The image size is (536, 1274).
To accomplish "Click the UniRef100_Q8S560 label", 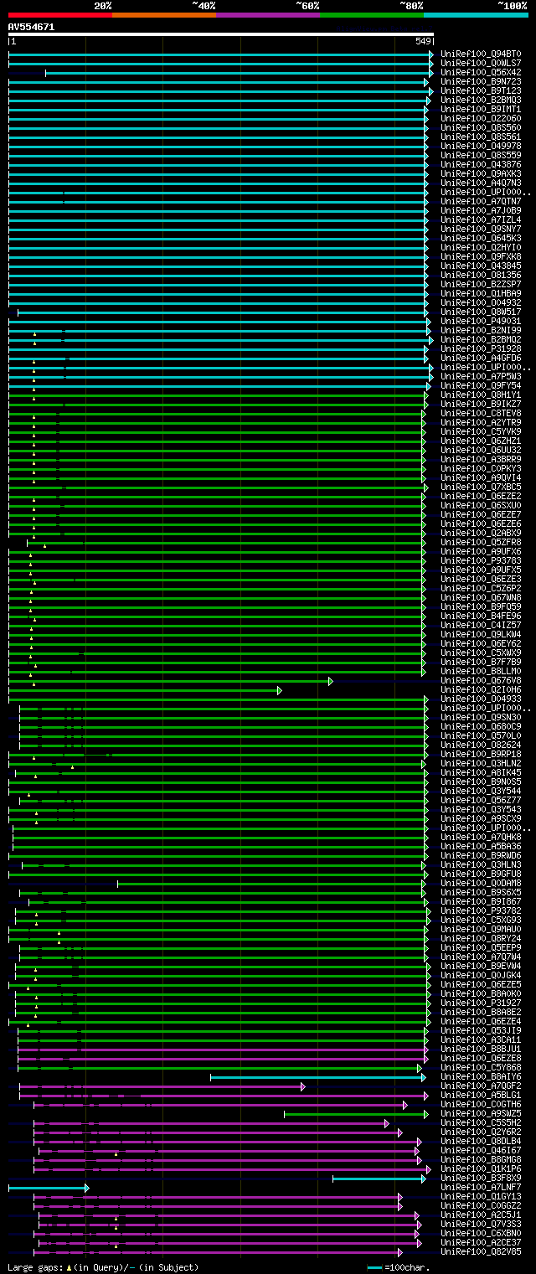I will [x=481, y=127].
